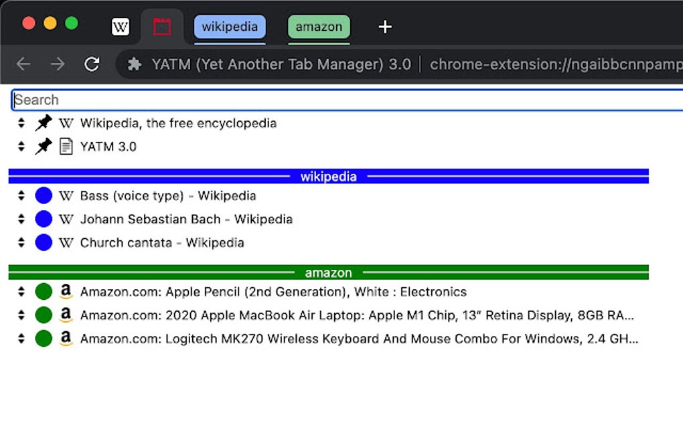Click blue circle beside Bass voice type
The width and height of the screenshot is (683, 427).
click(44, 196)
